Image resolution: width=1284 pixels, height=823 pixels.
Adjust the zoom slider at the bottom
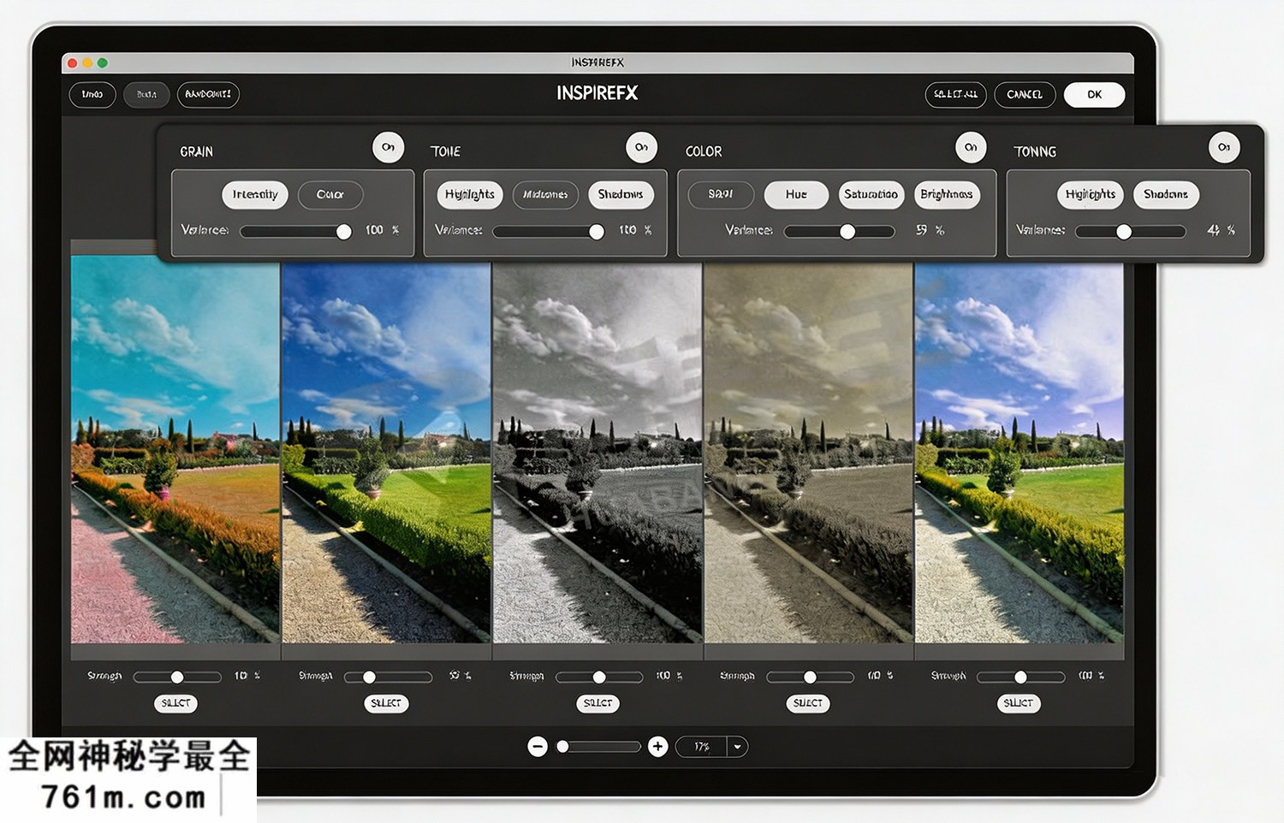coord(598,747)
